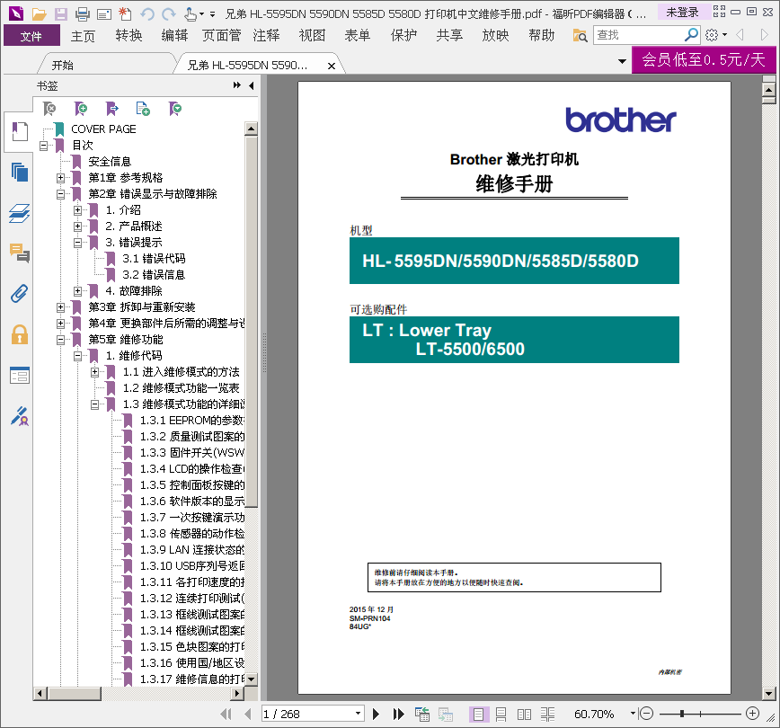Screen dimensions: 780x728
Task: Open the Bookmarks side panel icon
Action: (19, 132)
